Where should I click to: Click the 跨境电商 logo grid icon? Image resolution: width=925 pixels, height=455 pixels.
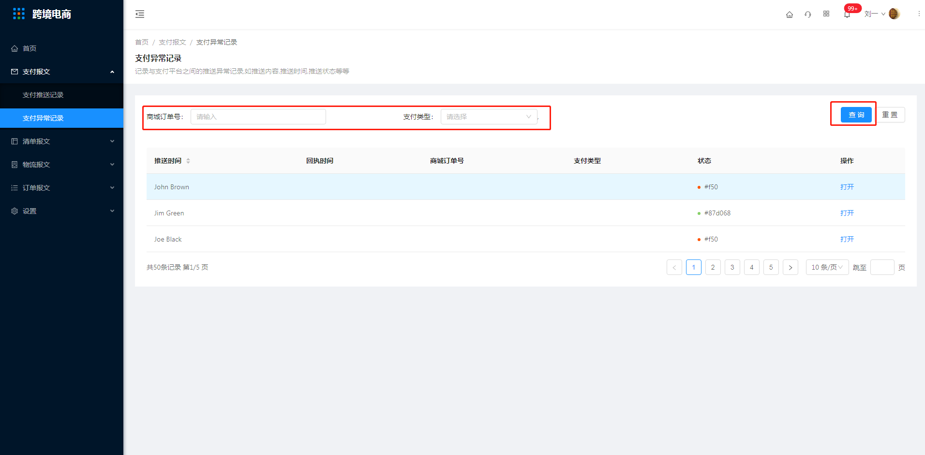pyautogui.click(x=19, y=14)
